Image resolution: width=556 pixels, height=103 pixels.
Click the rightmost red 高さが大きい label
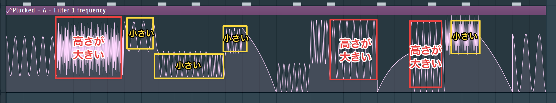coord(426,57)
